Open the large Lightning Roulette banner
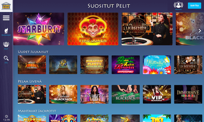The width and height of the screenshot is (204, 122). [x=147, y=29]
